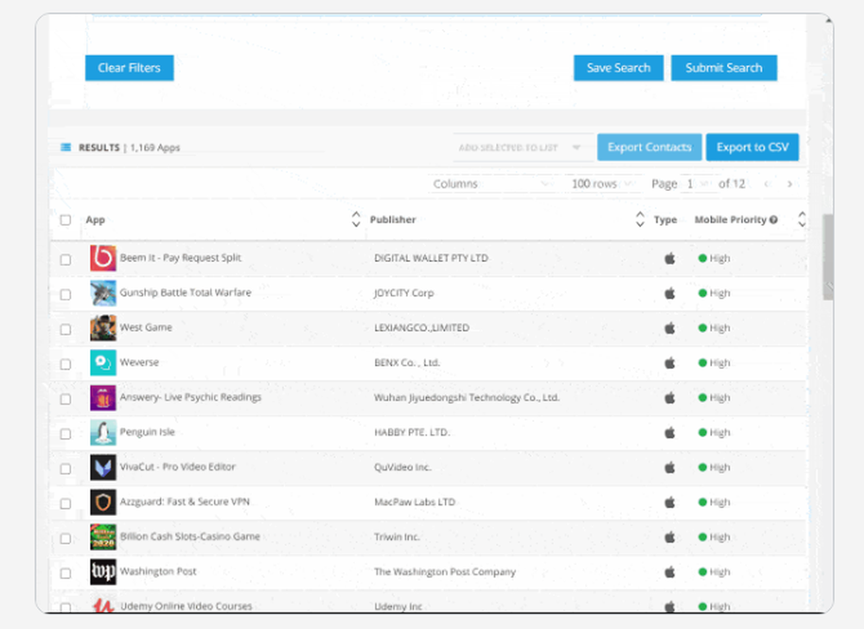Check the VivaCut row checkbox

click(x=66, y=468)
